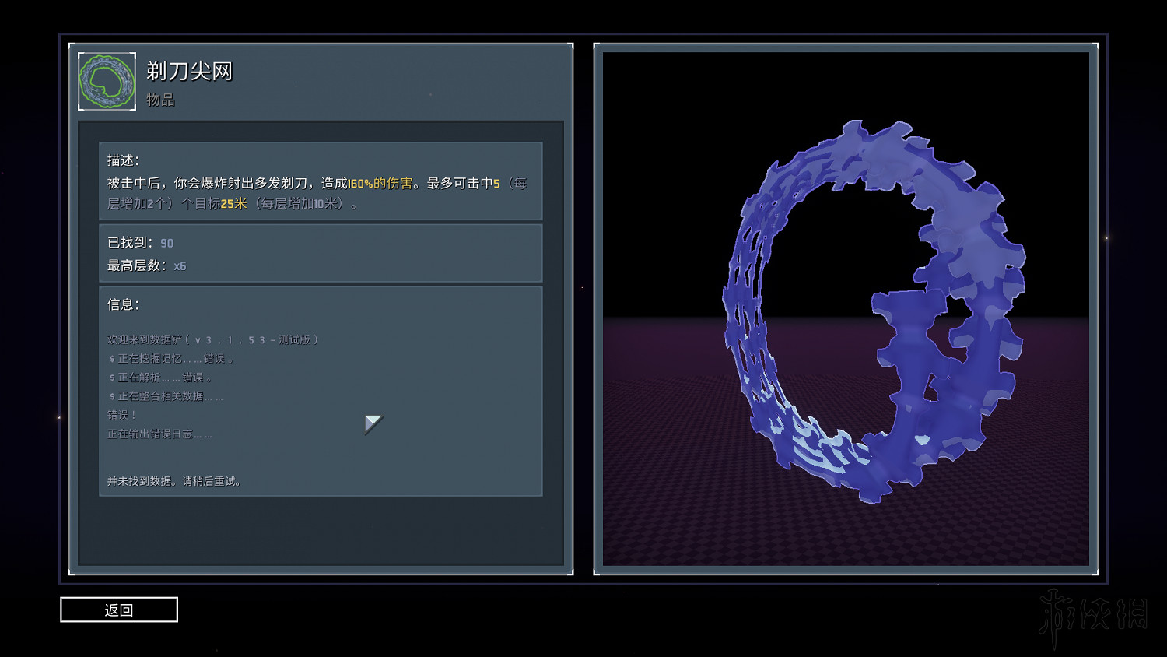Click the 物品 category label
This screenshot has height=657, width=1167.
click(160, 100)
